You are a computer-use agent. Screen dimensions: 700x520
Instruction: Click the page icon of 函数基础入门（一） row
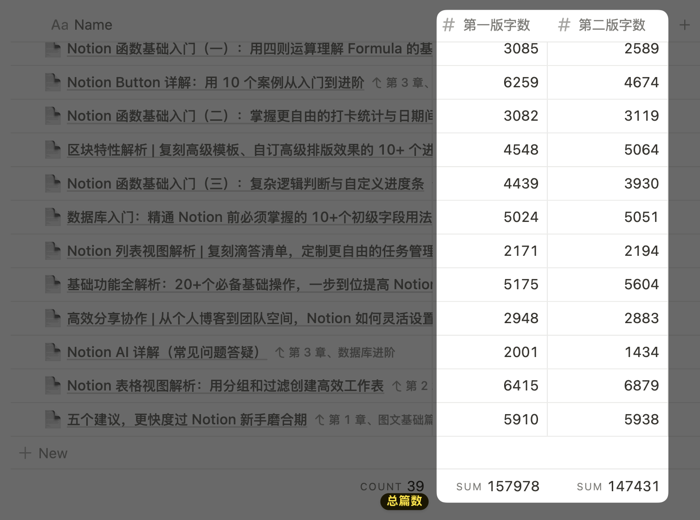53,49
